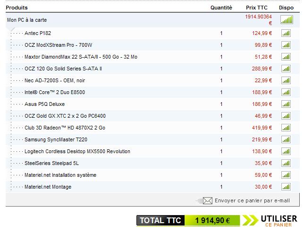Click the TOTAL TTC label
This screenshot has width=304, height=234.
(160, 220)
